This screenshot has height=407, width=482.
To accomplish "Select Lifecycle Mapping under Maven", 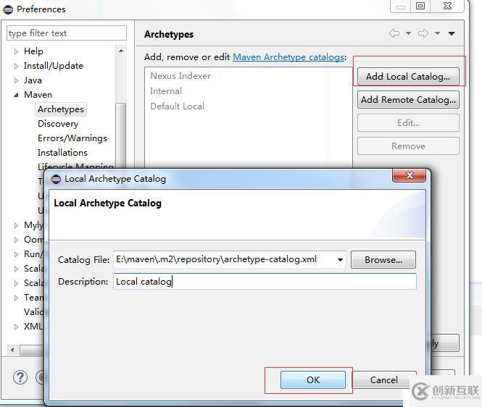I will tap(75, 166).
